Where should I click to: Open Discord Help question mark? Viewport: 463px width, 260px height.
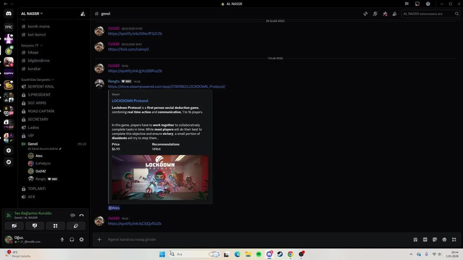pyautogui.click(x=428, y=4)
